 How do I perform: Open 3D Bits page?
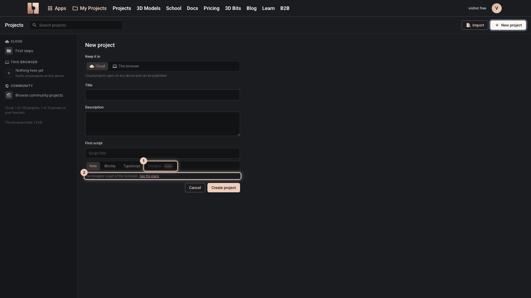tap(233, 8)
